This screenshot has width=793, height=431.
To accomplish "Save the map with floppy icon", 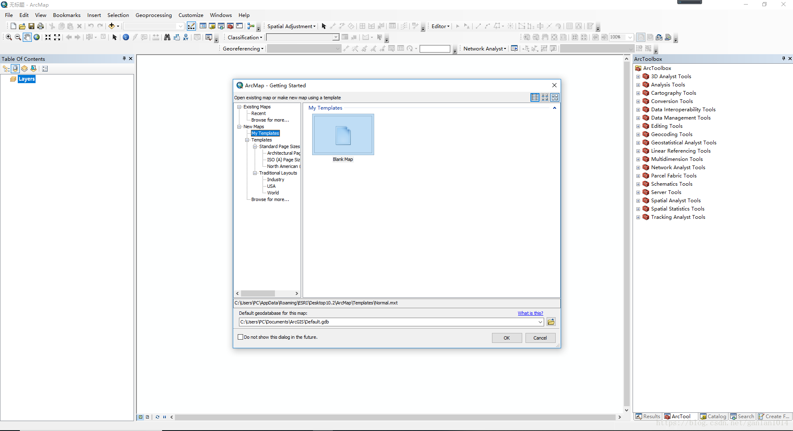I will tap(31, 26).
